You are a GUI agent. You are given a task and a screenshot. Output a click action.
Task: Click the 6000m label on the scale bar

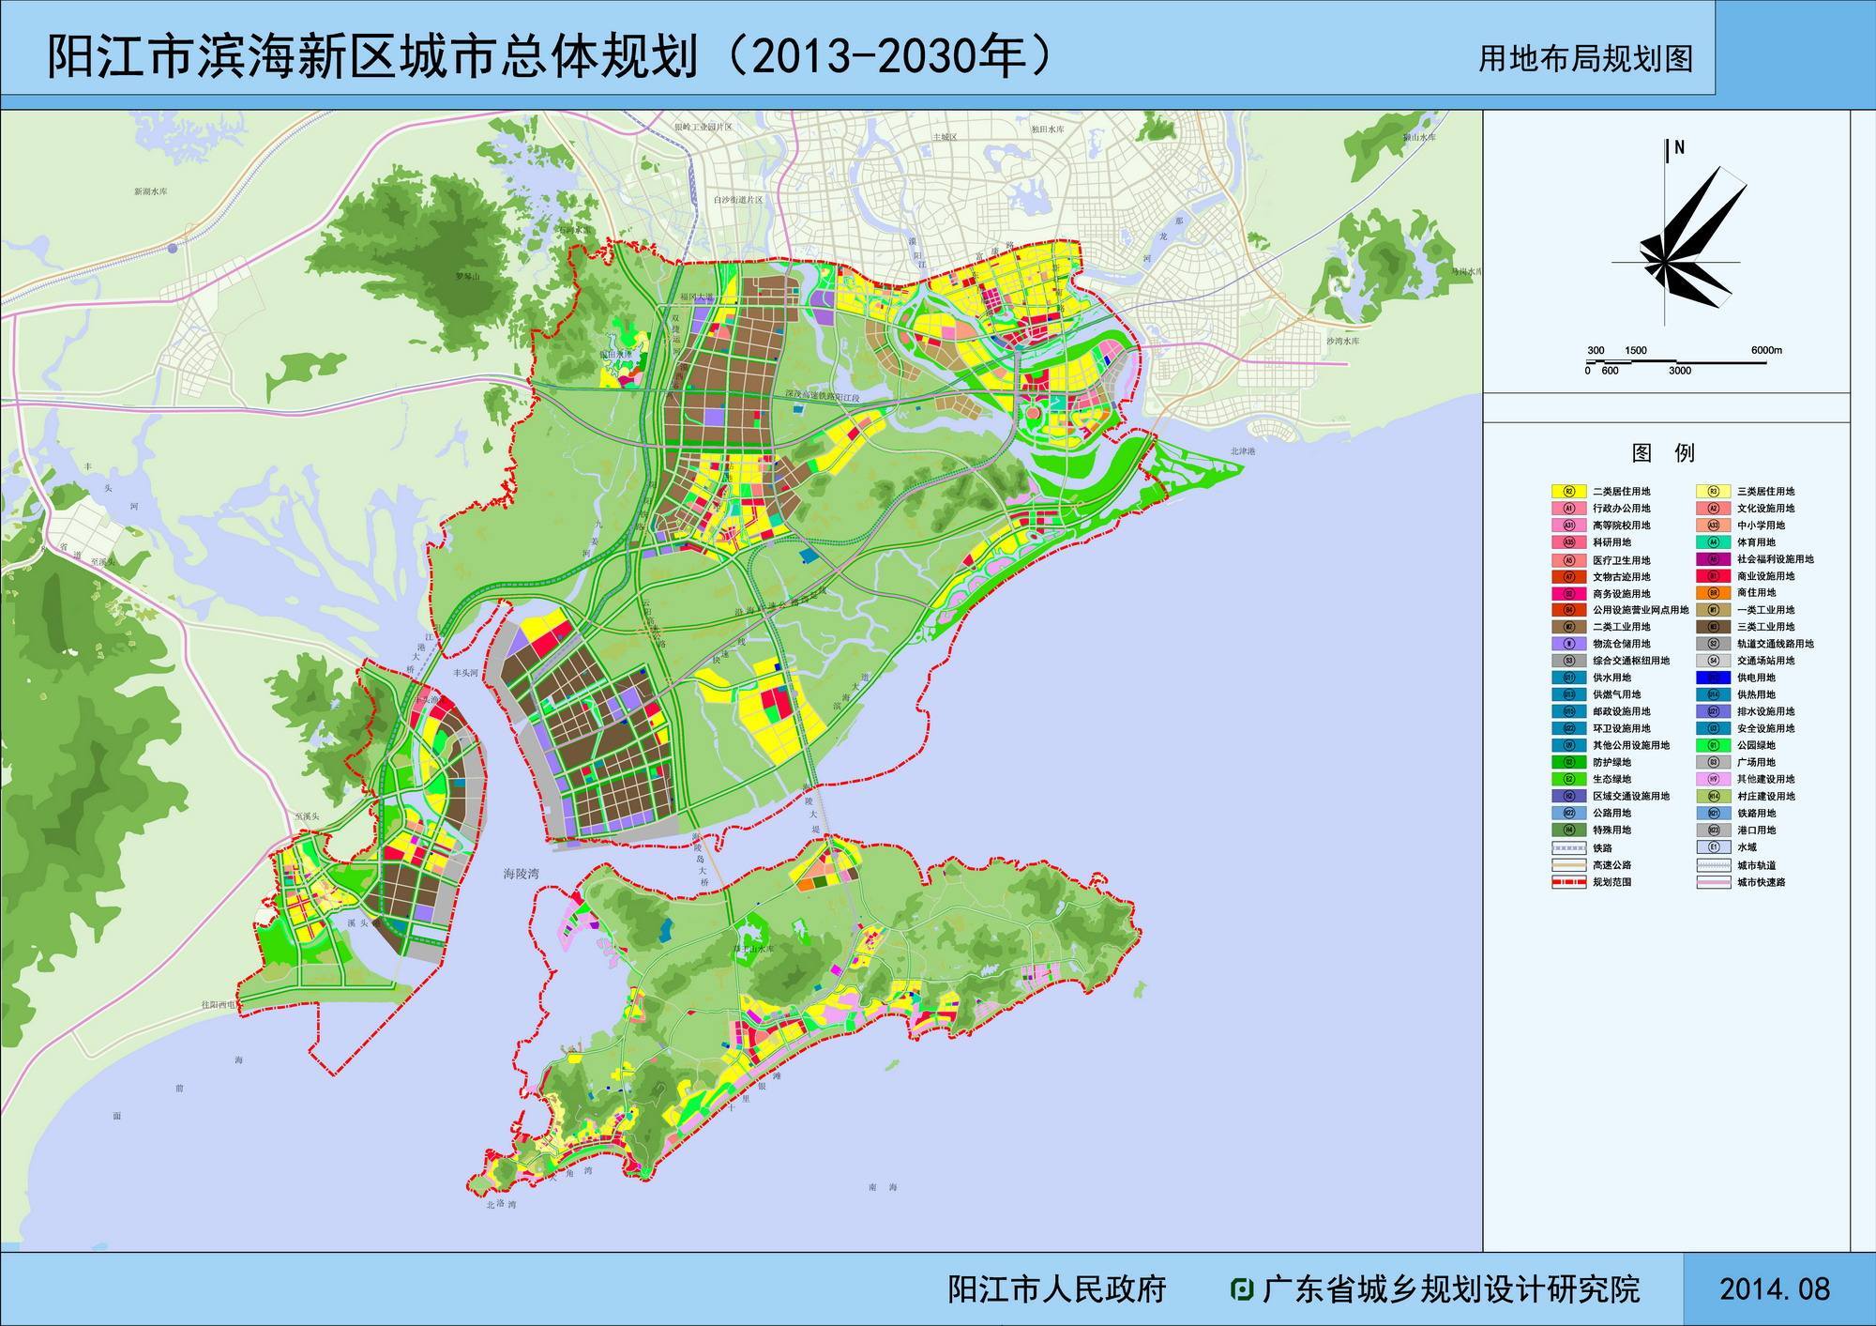click(x=1766, y=350)
